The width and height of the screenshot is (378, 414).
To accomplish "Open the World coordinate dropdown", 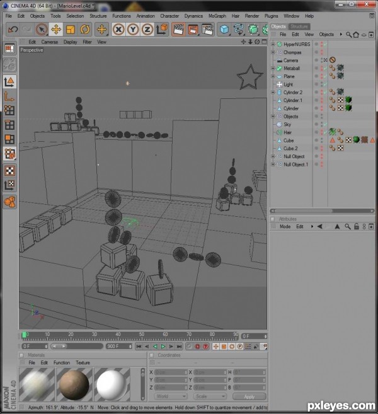I will pos(171,396).
